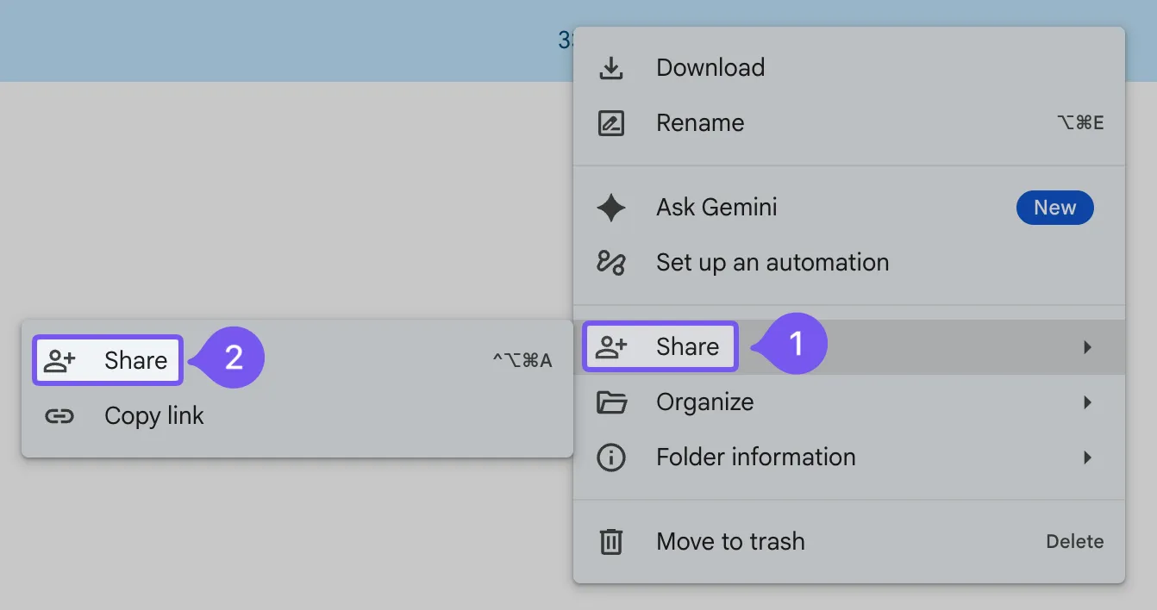The height and width of the screenshot is (610, 1157).
Task: Click the Rename pencil icon
Action: tap(611, 123)
